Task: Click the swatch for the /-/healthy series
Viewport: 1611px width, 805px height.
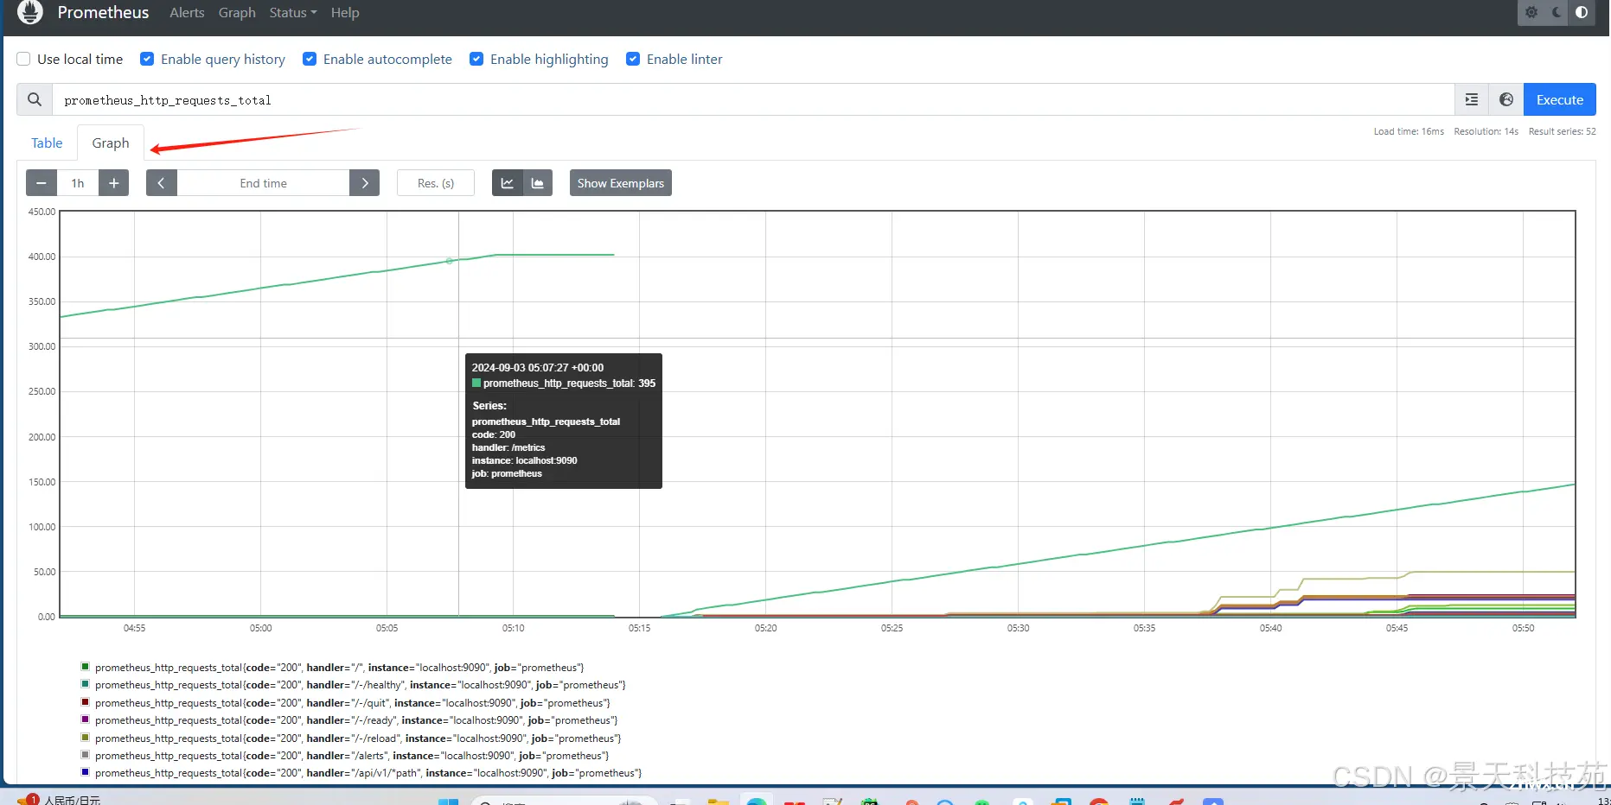Action: click(x=85, y=684)
